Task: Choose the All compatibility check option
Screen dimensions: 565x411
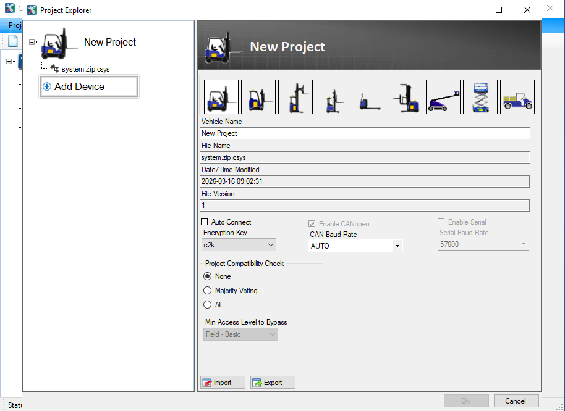Action: pyautogui.click(x=208, y=304)
